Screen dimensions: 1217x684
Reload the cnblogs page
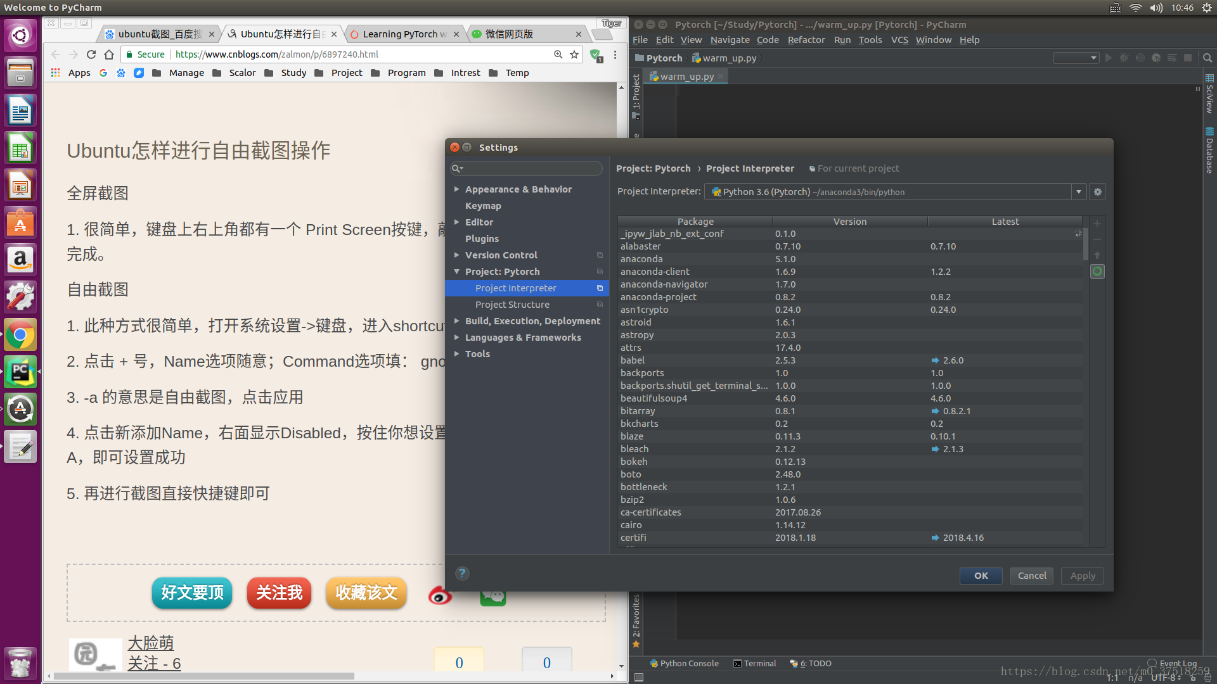[x=91, y=54]
